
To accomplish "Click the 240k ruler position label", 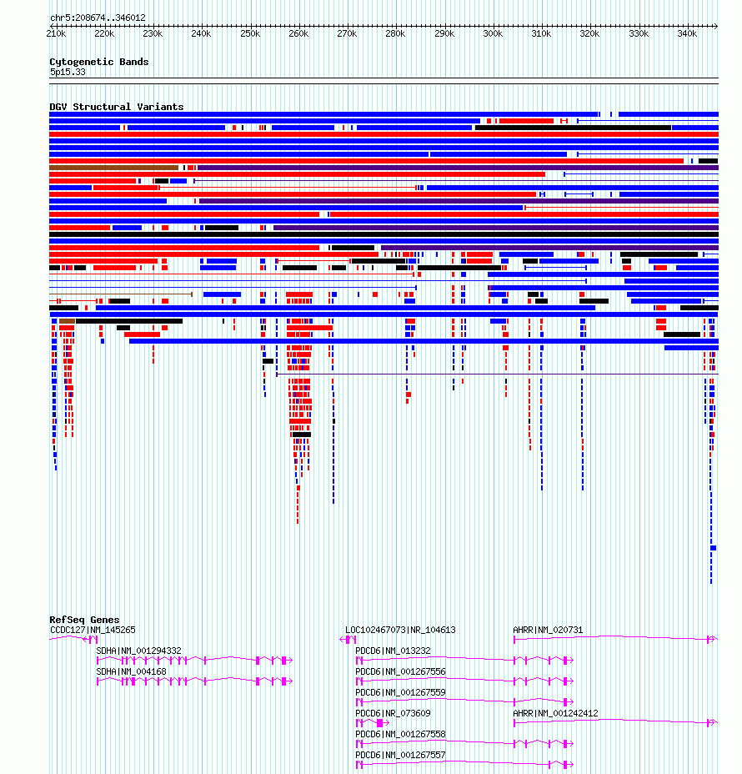I will coord(201,33).
